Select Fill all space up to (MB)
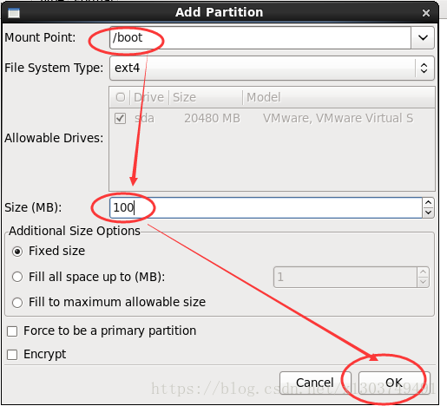The width and height of the screenshot is (447, 406). tap(17, 277)
